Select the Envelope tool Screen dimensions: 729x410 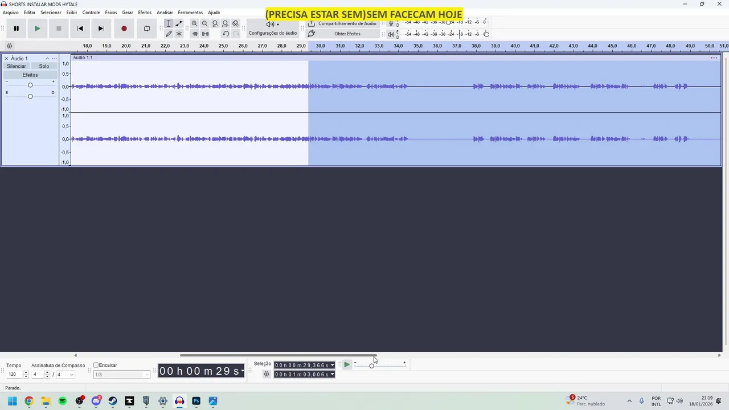[x=179, y=23]
